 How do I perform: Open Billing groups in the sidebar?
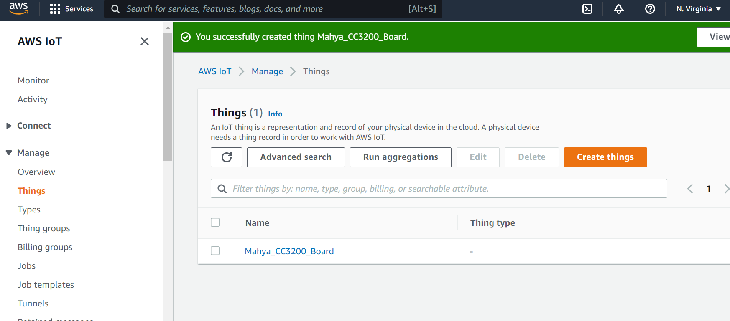pos(45,247)
